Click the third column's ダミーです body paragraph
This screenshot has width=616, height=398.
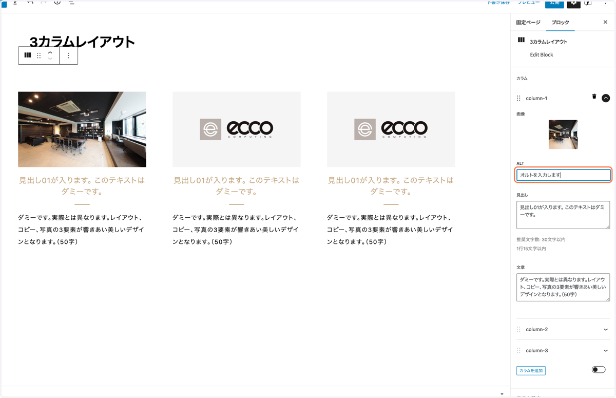[390, 230]
